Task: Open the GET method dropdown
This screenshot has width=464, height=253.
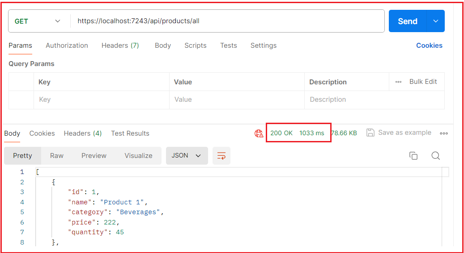Action: (x=38, y=21)
